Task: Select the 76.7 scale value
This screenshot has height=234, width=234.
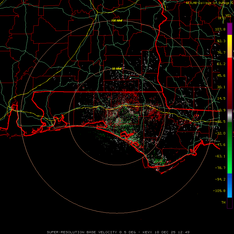Action: (x=221, y=52)
